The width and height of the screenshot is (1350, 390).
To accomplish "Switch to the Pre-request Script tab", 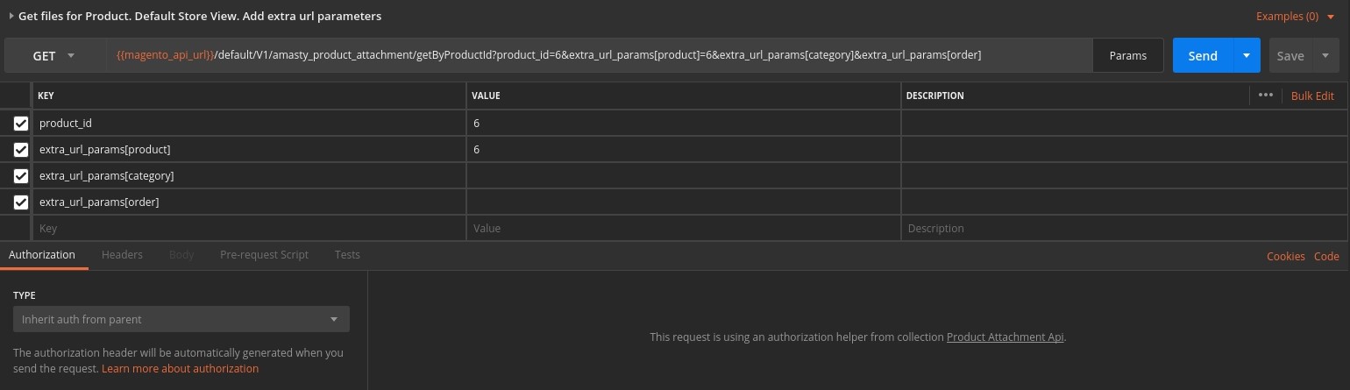I will point(264,254).
